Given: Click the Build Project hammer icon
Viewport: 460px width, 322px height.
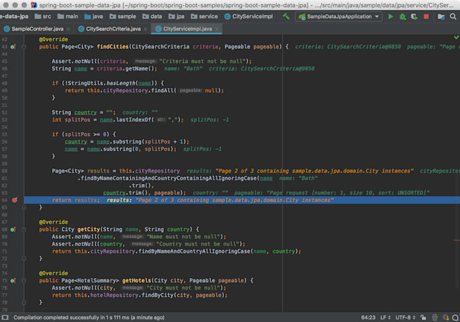Looking at the screenshot, I should [x=286, y=17].
